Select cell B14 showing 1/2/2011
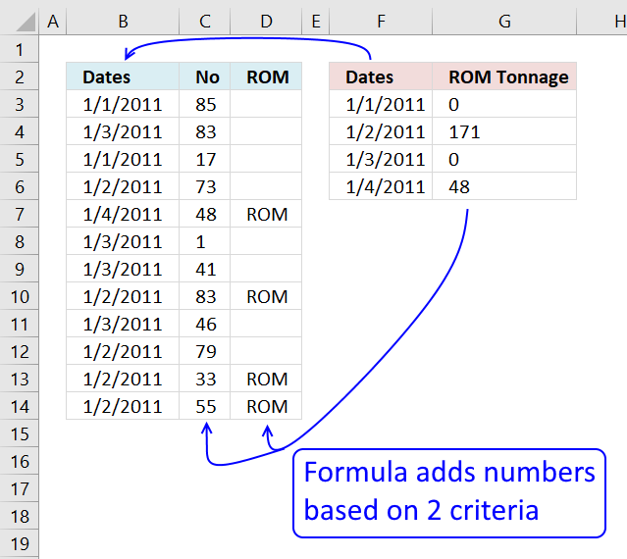This screenshot has width=627, height=559. click(123, 406)
